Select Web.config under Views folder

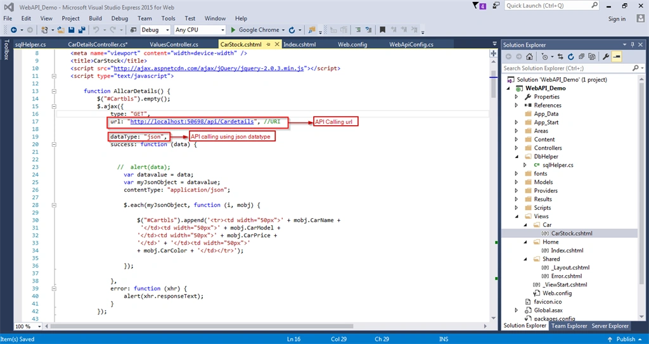click(x=557, y=293)
